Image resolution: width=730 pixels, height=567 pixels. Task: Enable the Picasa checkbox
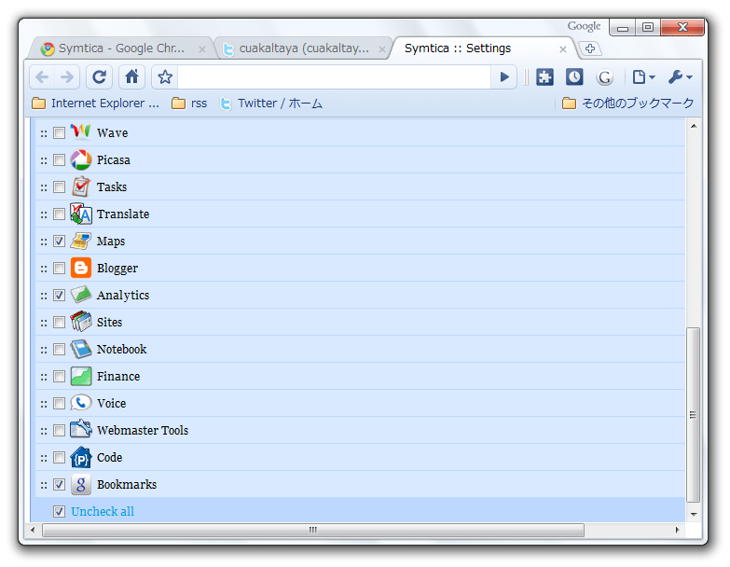click(59, 160)
